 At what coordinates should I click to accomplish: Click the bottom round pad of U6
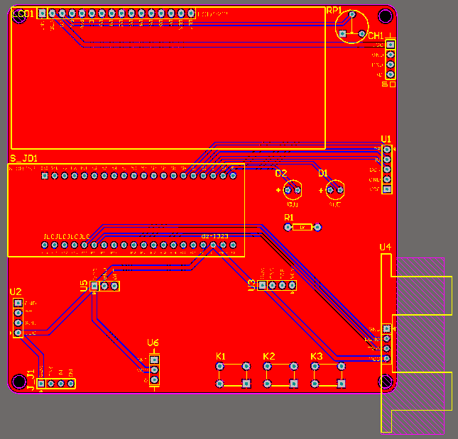point(155,380)
